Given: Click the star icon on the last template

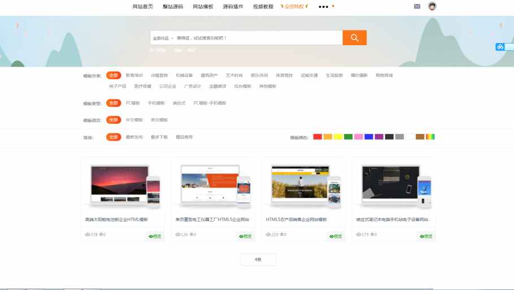Looking at the screenshot, I should pos(372,234).
